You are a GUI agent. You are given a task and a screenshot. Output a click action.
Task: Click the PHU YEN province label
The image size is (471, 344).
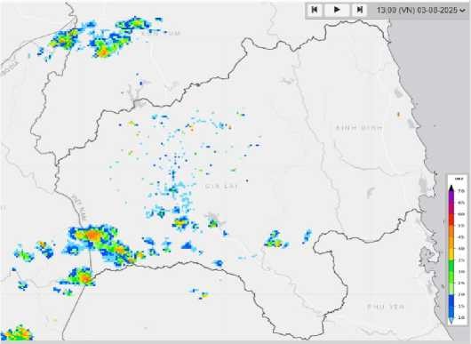coord(386,307)
